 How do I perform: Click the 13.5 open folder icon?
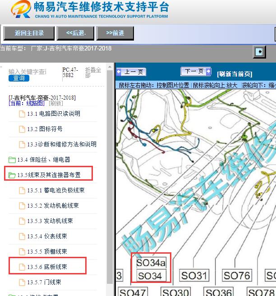[x=12, y=175]
